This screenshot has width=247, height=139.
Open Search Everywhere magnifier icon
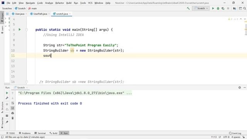point(245,8)
